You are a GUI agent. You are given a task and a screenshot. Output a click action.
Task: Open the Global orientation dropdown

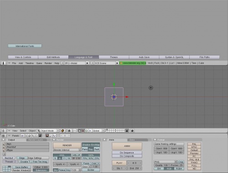click(98, 131)
